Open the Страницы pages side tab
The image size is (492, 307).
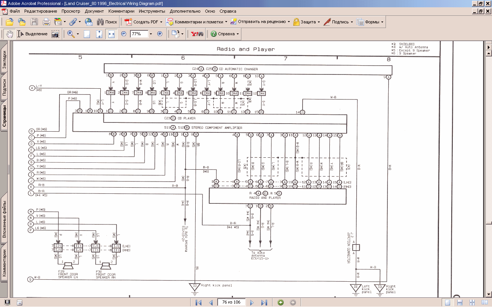pos(4,117)
